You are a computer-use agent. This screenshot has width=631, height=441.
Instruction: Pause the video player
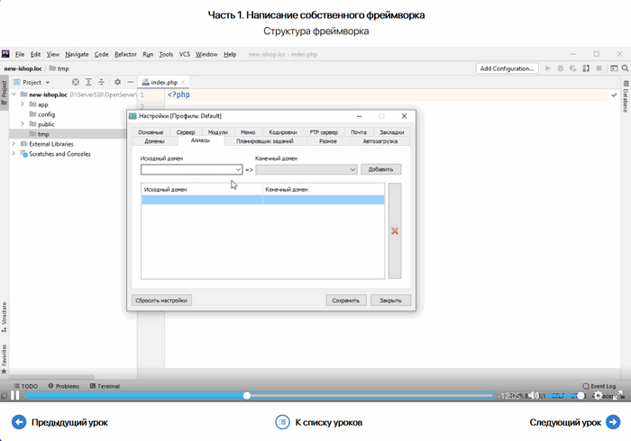coord(15,395)
